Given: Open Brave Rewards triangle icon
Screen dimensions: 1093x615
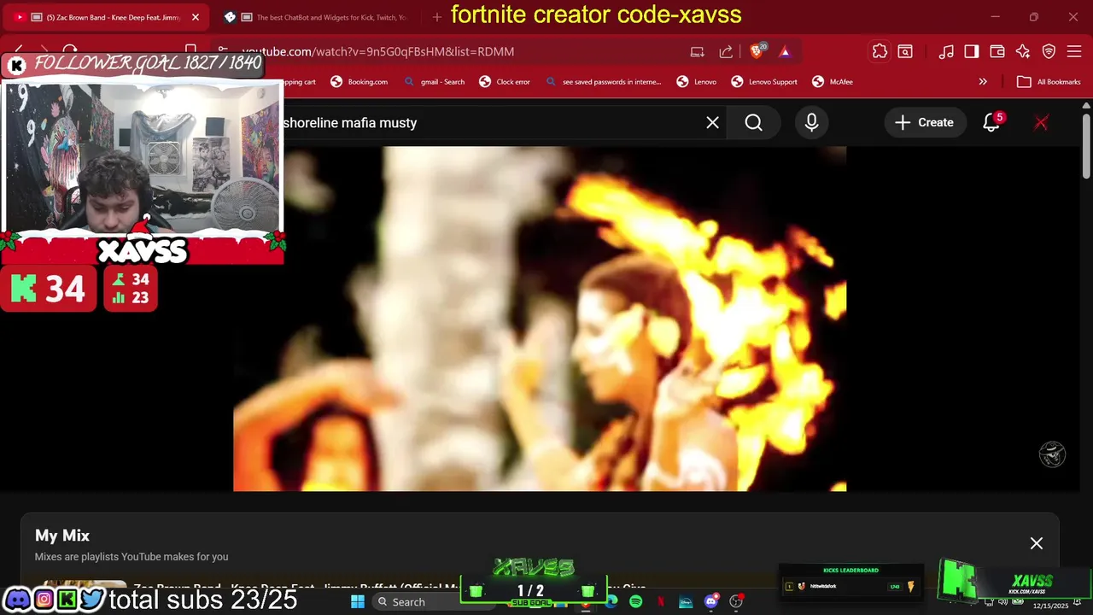Looking at the screenshot, I should (x=785, y=51).
